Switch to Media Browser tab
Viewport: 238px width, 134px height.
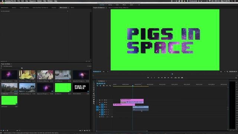5,7
